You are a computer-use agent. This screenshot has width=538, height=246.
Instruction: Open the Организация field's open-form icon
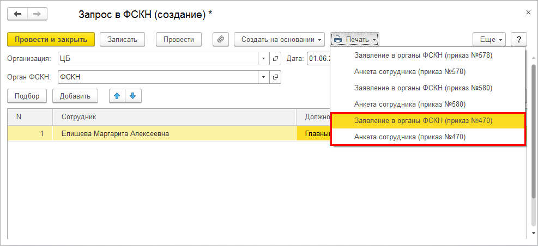coord(276,59)
